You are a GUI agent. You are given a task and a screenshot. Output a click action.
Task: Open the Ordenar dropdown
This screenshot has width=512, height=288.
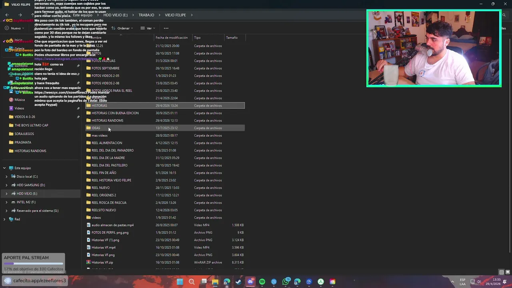pos(123,28)
